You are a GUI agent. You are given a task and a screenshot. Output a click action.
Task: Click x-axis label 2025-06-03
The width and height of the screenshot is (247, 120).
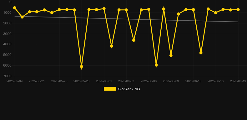[126, 81]
